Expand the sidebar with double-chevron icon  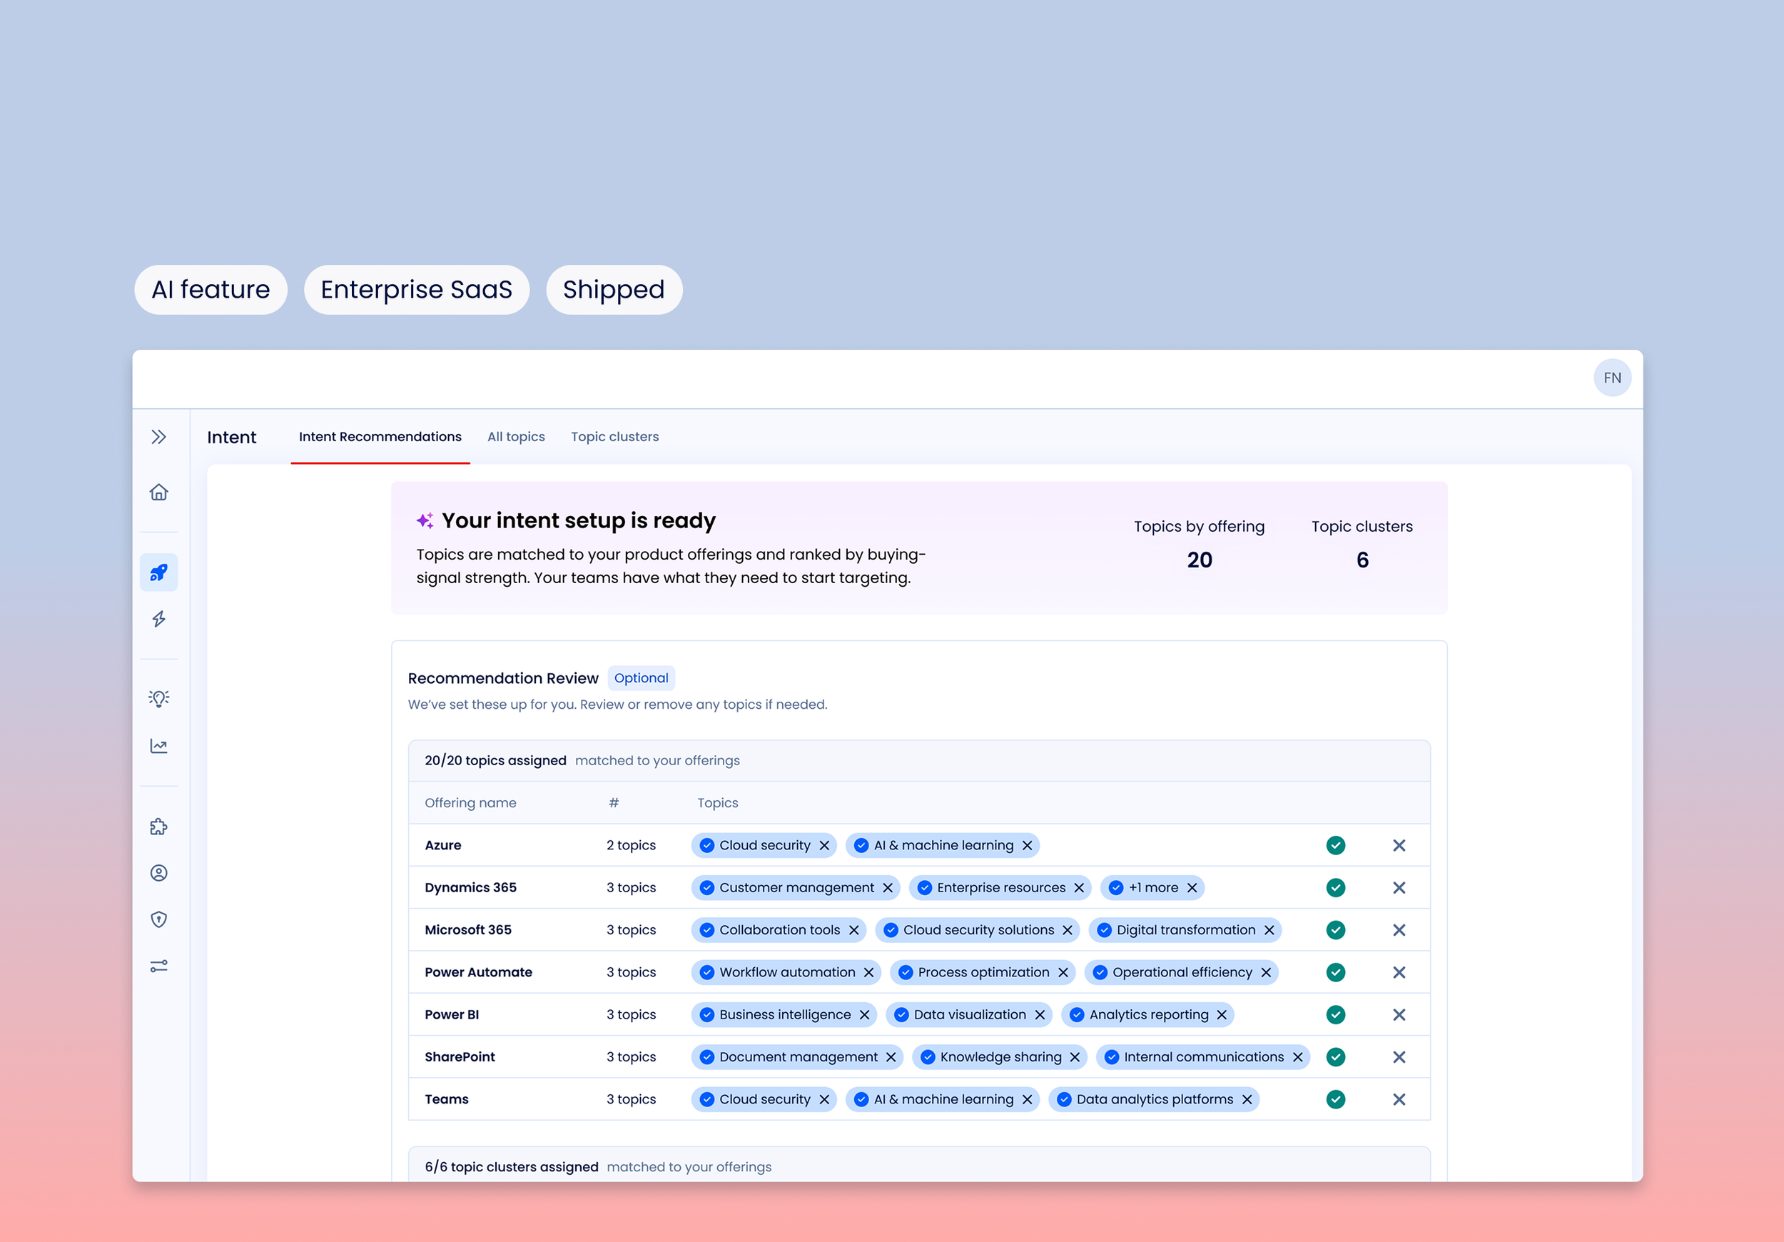pos(158,437)
